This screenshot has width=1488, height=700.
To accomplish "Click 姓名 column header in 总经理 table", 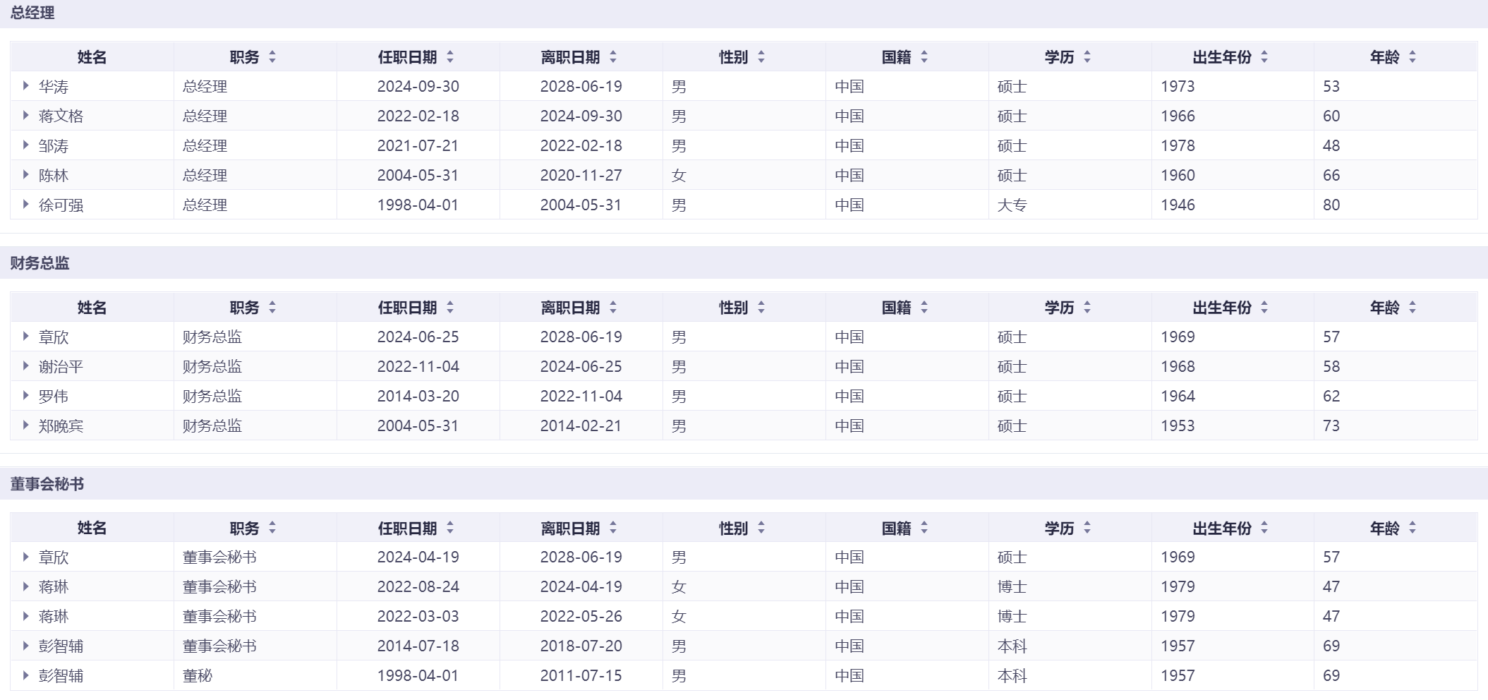I will click(x=92, y=57).
